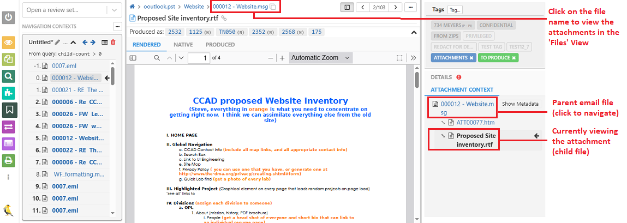The image size is (627, 223).
Task: Toggle the FROM ZIPS tag
Action: pyautogui.click(x=446, y=36)
